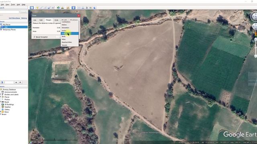Open the Tools menu

13,4
